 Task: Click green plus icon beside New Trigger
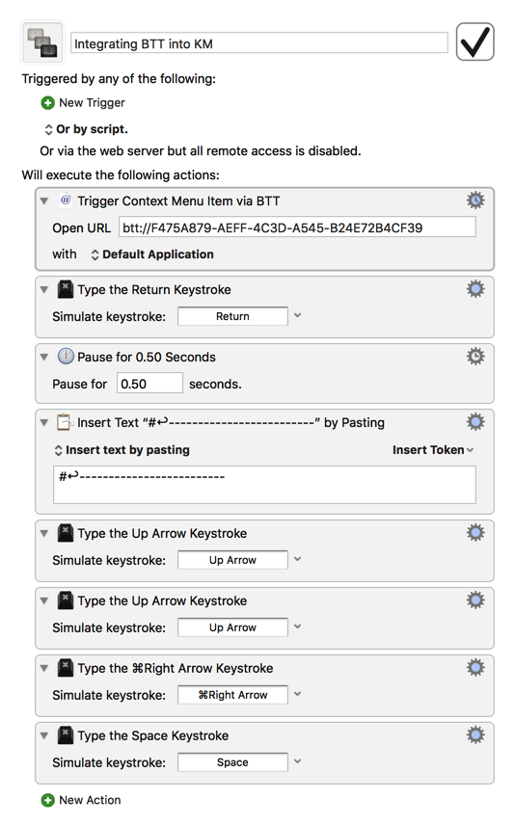(47, 103)
